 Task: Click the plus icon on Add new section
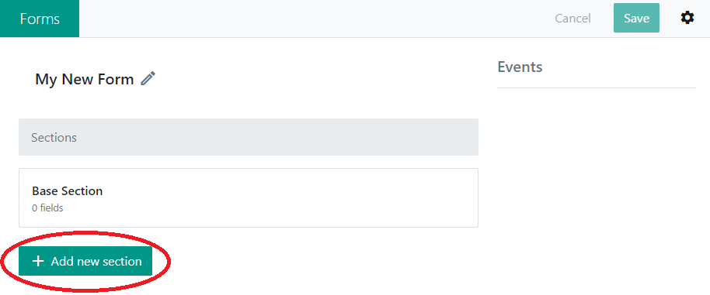[x=39, y=261]
